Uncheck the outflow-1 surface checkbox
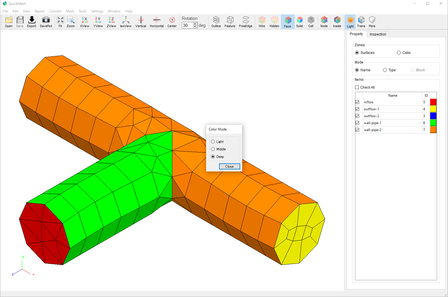The image size is (448, 297). pos(357,109)
